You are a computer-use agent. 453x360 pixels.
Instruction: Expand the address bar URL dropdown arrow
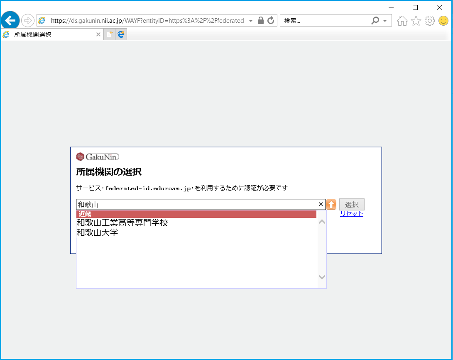coord(251,21)
